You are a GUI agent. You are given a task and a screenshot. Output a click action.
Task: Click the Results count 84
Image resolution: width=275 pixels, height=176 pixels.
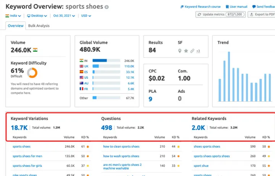(152, 50)
